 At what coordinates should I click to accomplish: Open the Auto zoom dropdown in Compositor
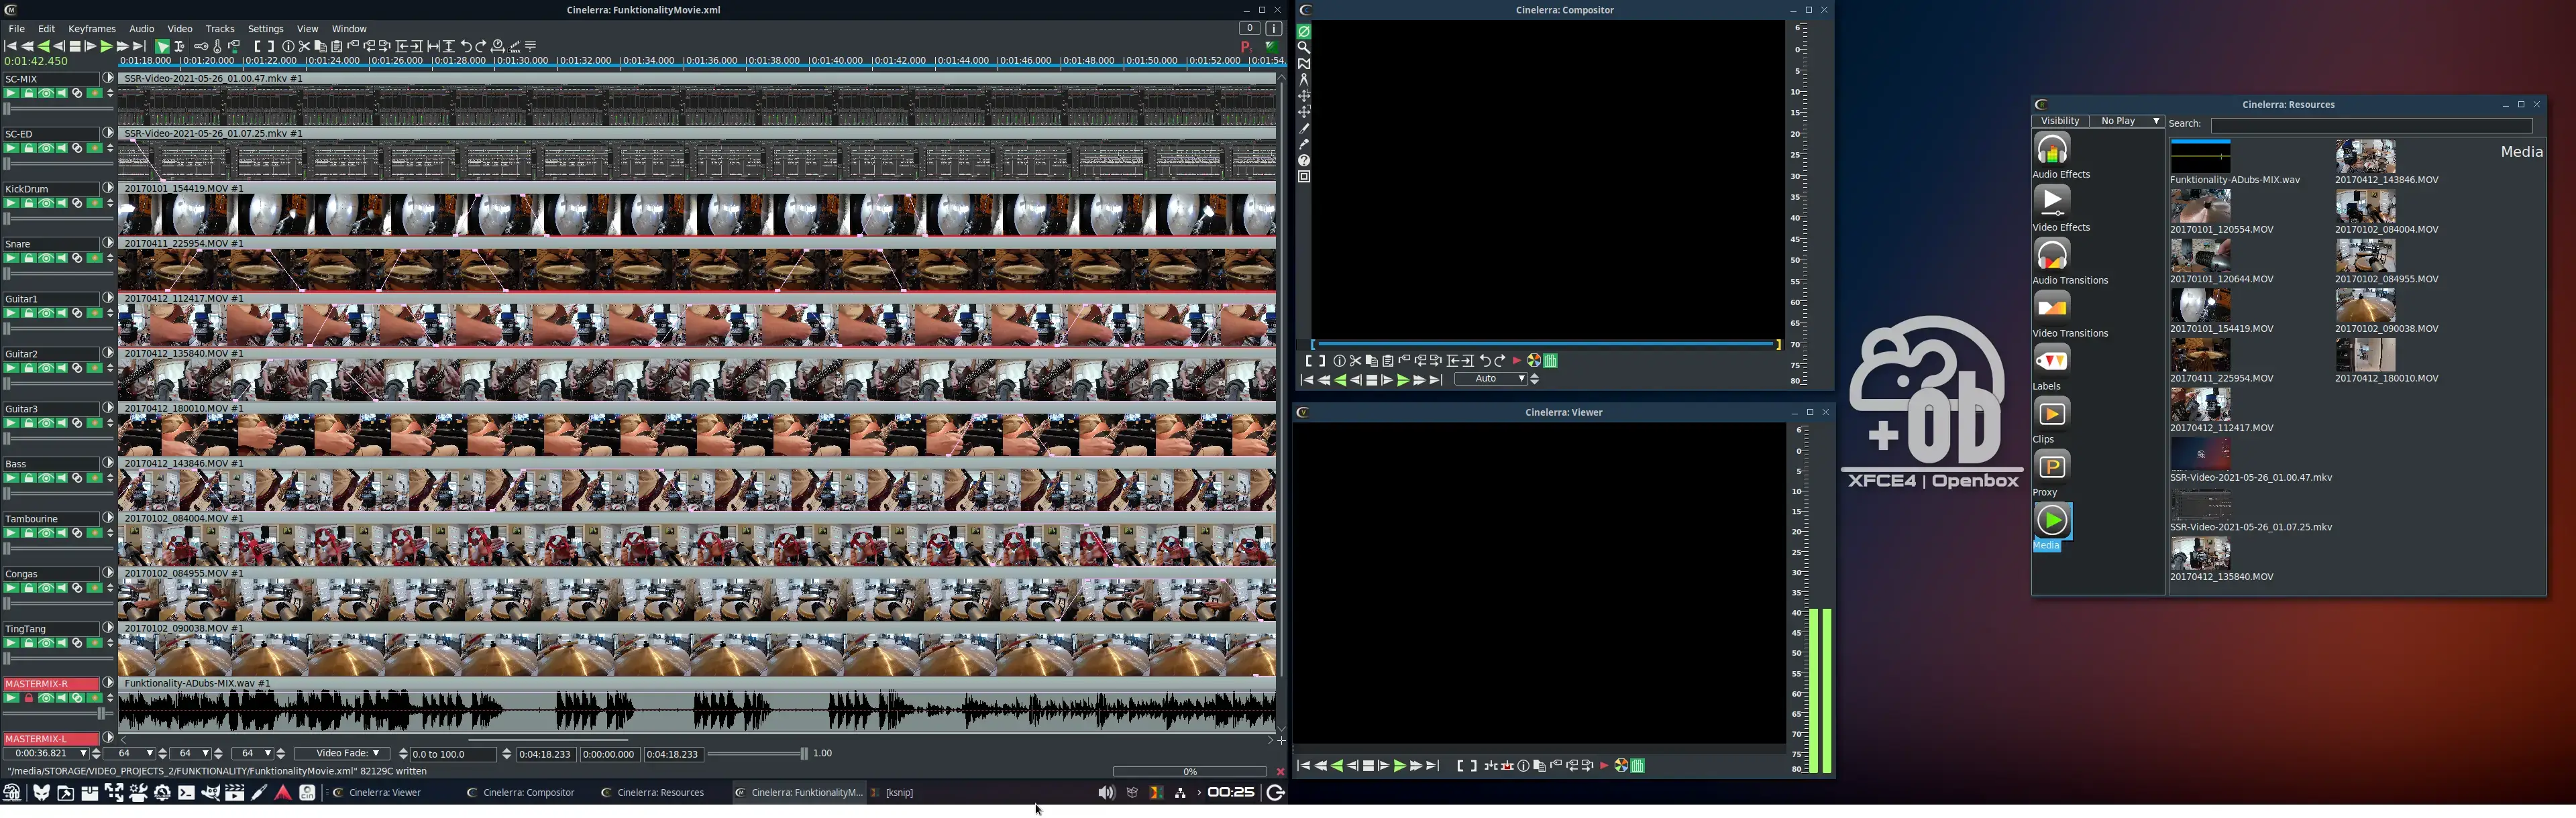click(x=1490, y=380)
